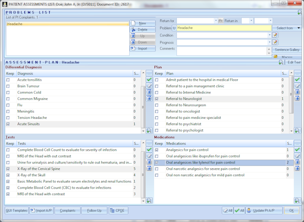Click the Problem field containing Headache
Viewport: 304px width, 222px height.
click(x=224, y=28)
